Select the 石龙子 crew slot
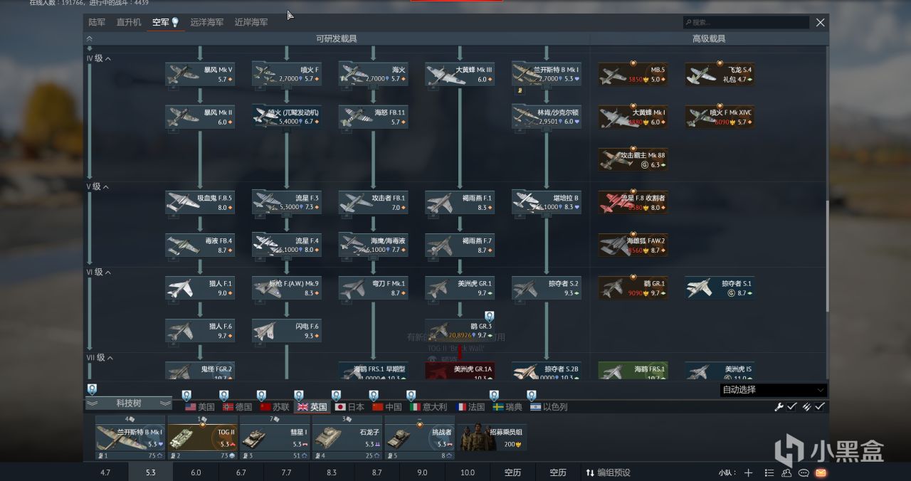 coord(347,438)
